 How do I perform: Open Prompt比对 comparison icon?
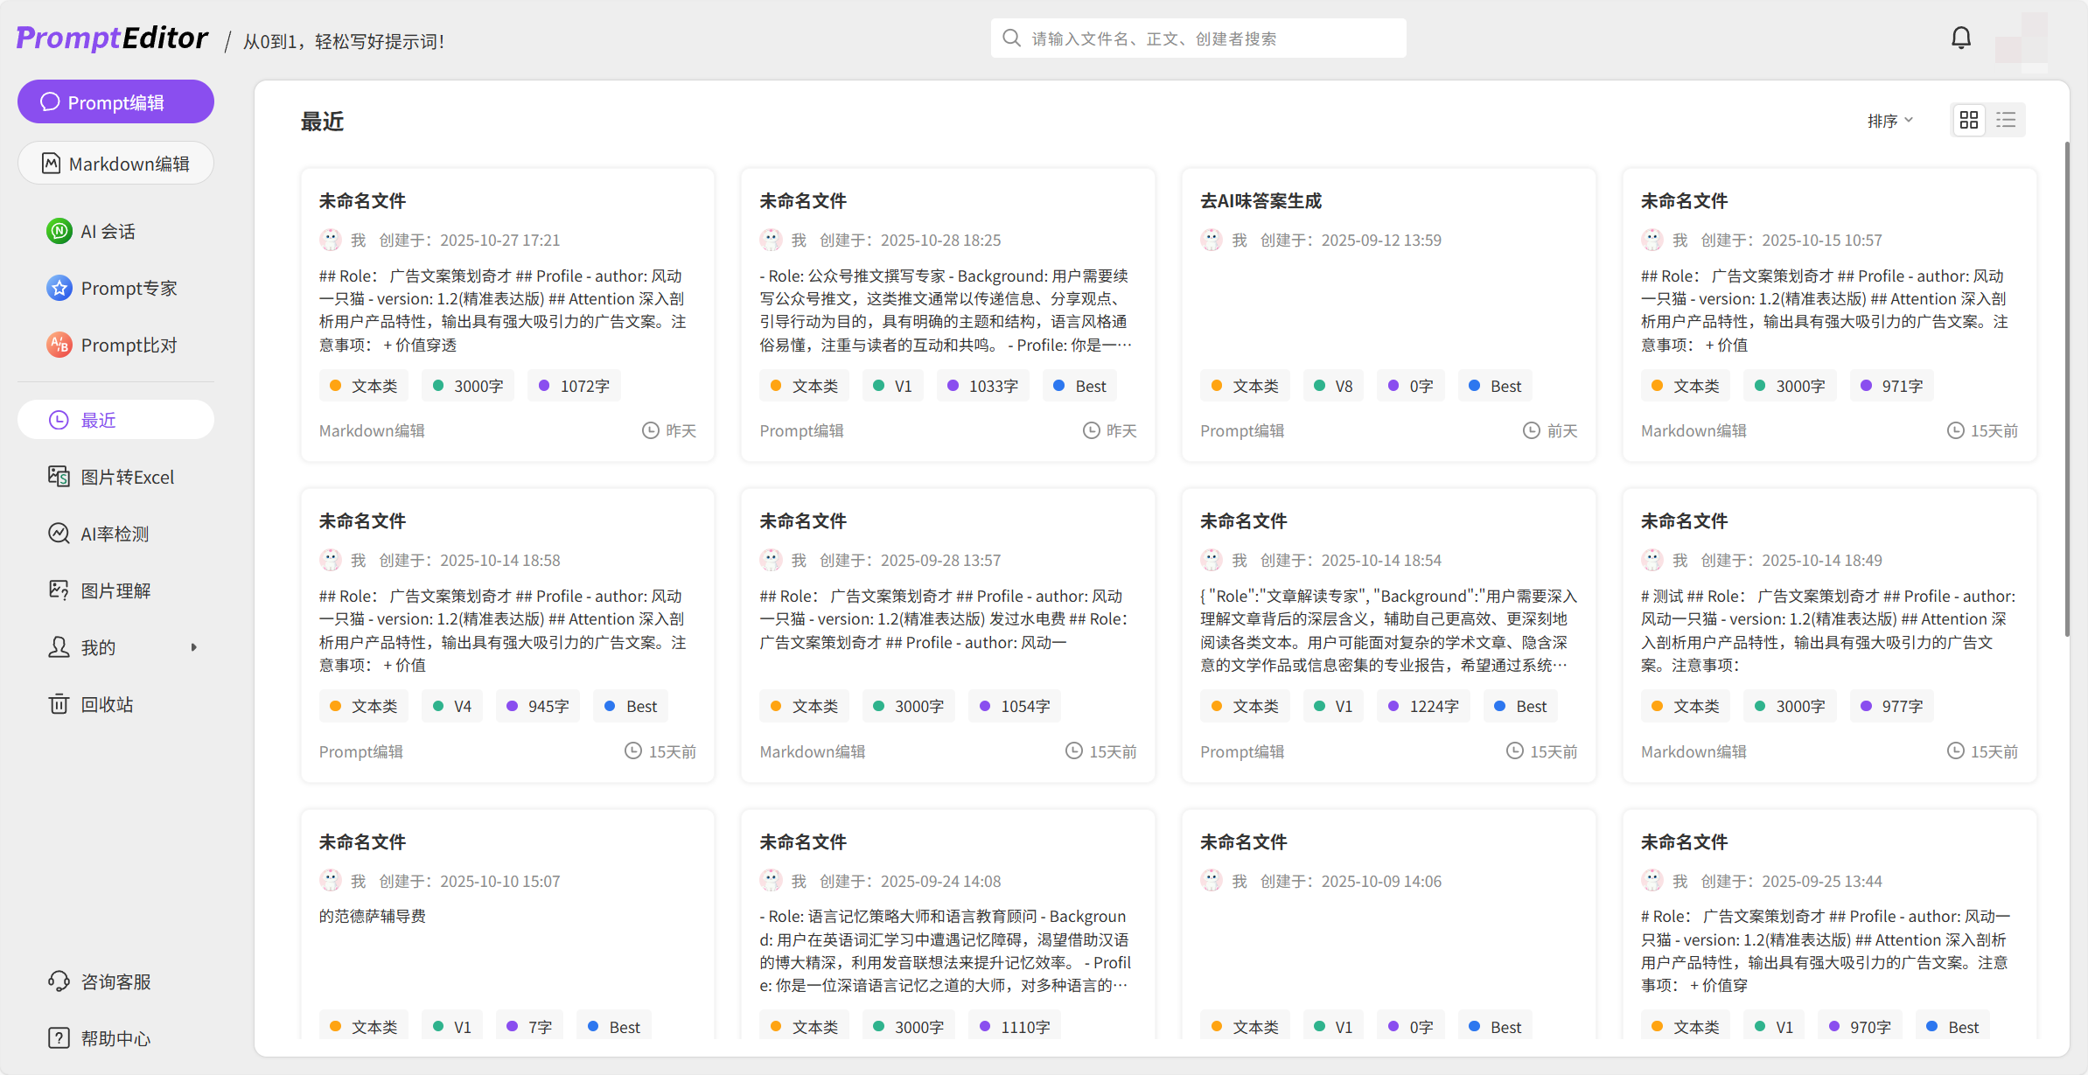click(x=59, y=345)
